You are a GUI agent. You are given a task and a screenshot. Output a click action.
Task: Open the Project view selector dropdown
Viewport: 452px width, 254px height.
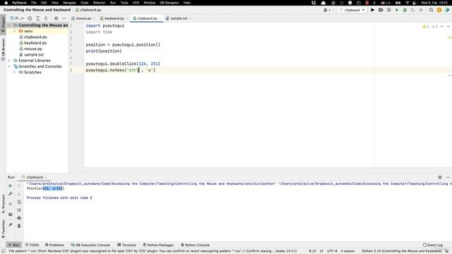point(17,18)
